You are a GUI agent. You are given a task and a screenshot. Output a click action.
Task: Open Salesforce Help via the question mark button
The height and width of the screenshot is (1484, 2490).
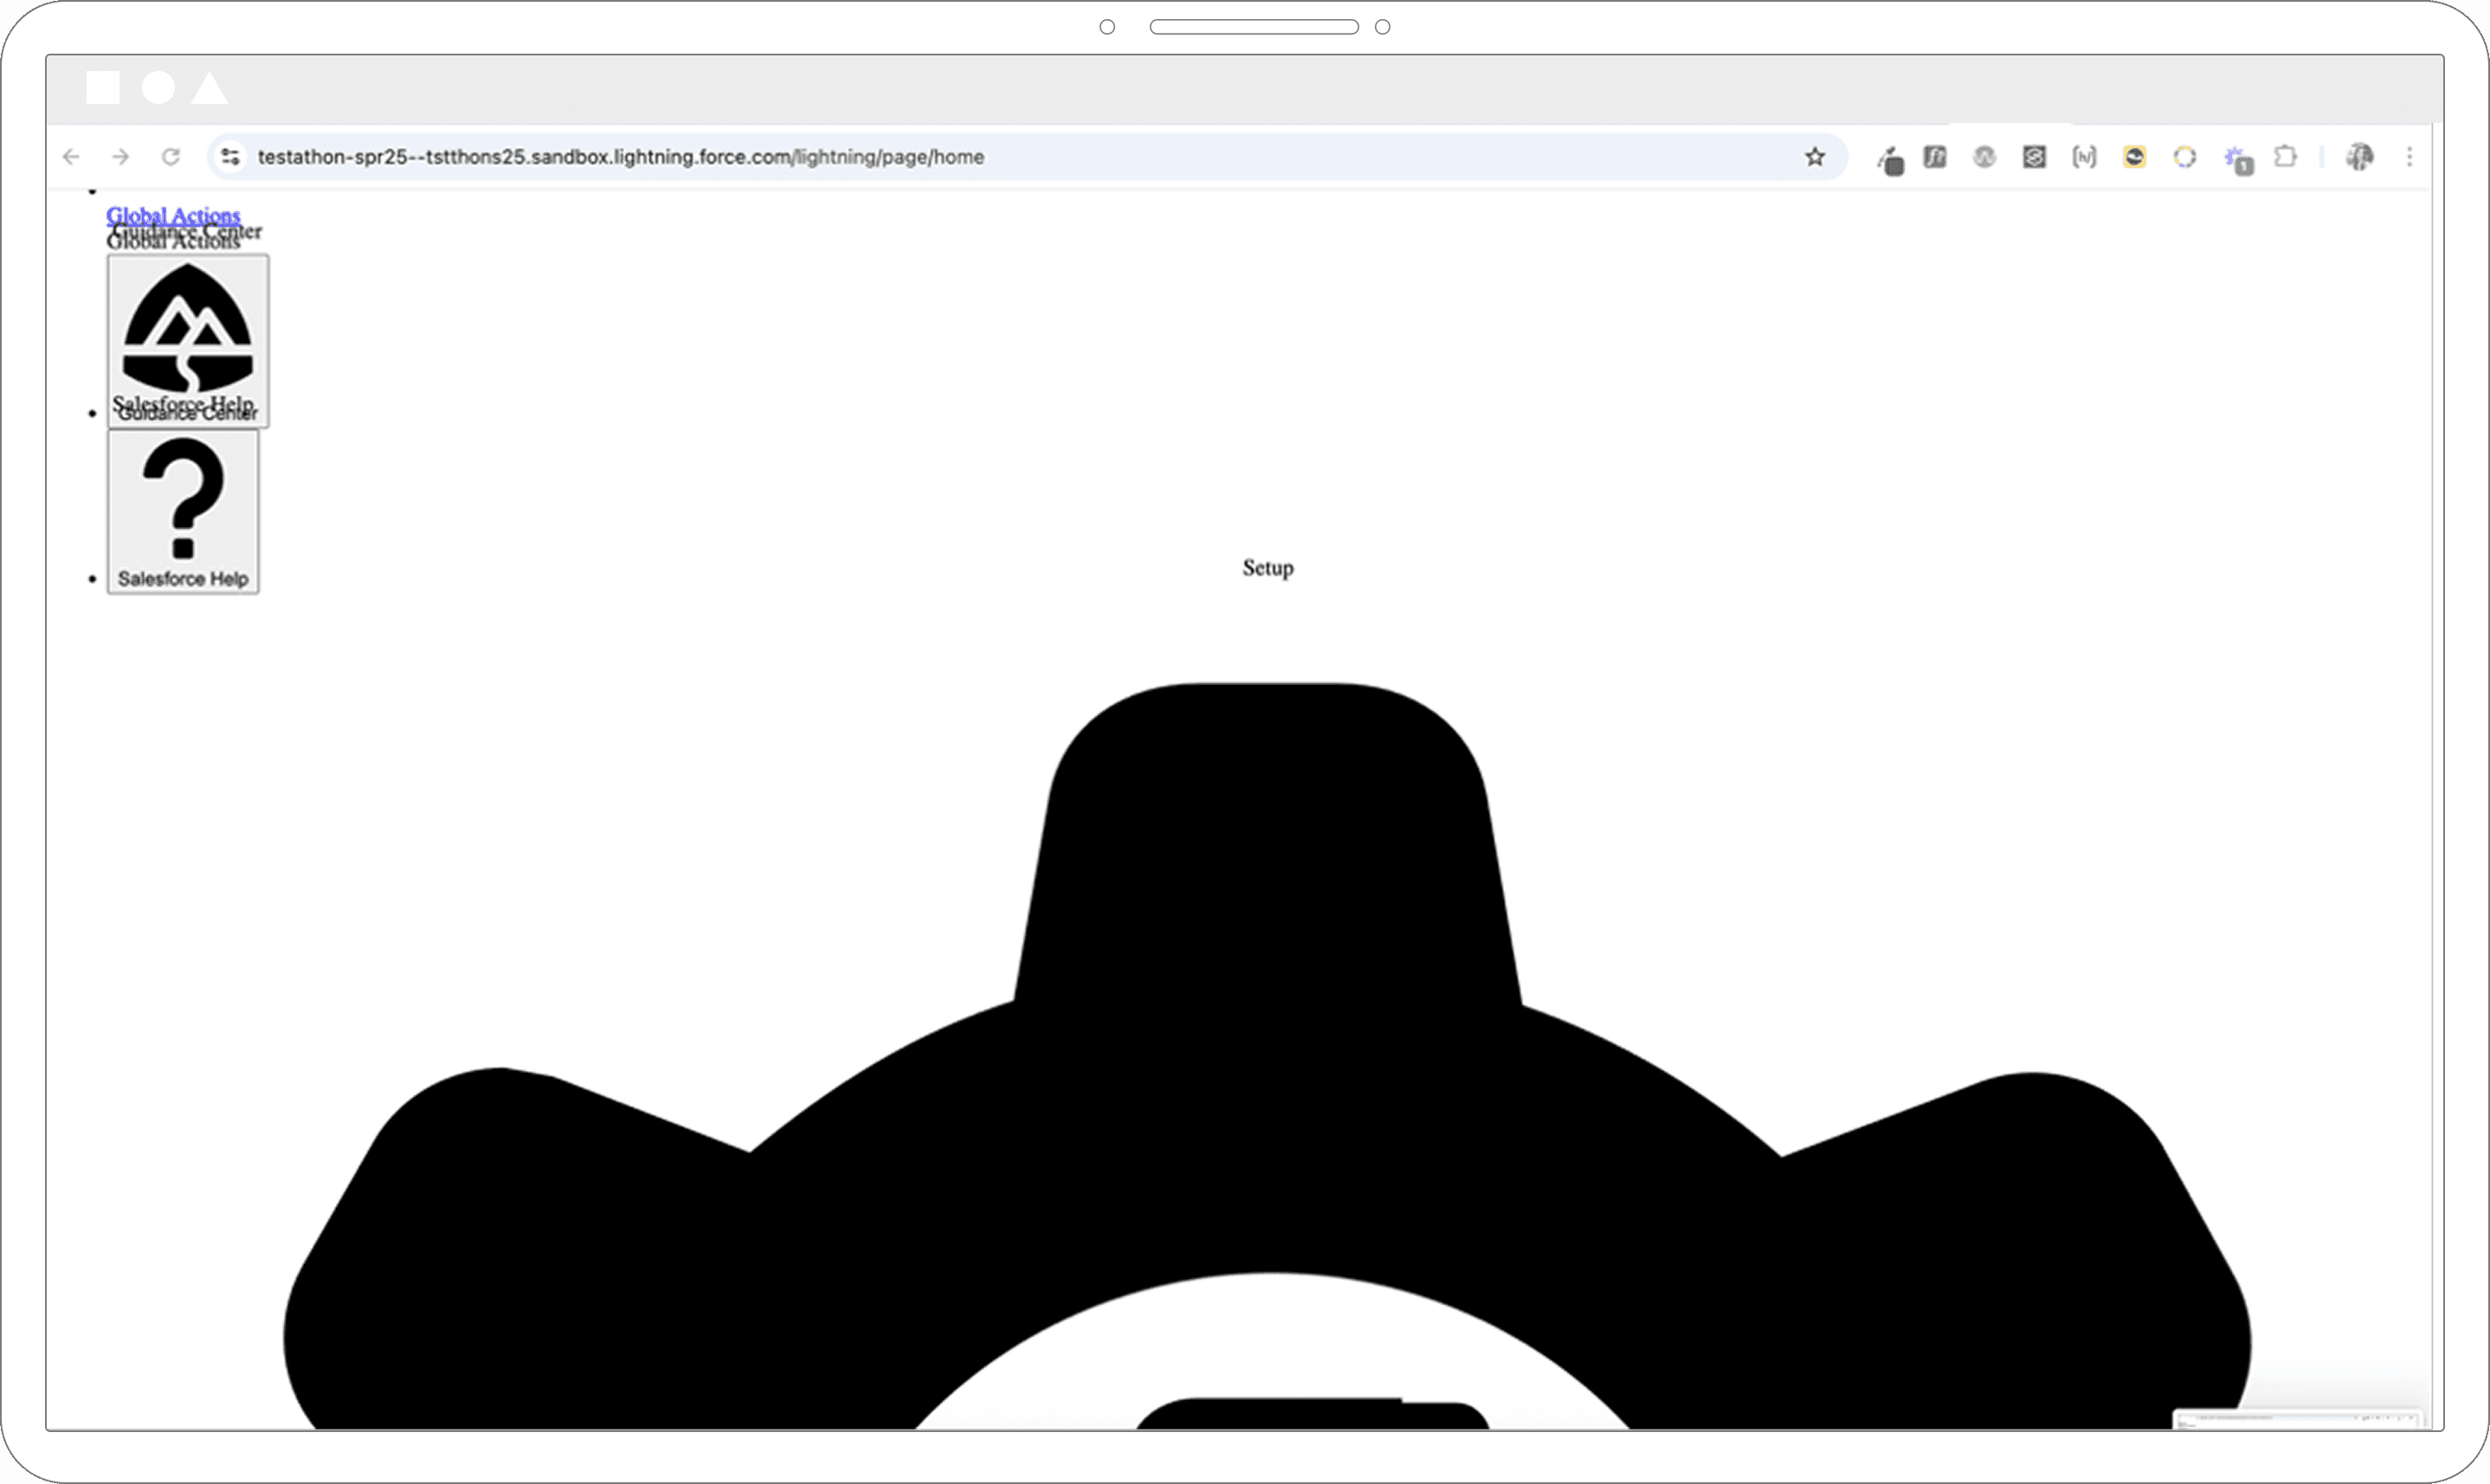click(x=183, y=512)
